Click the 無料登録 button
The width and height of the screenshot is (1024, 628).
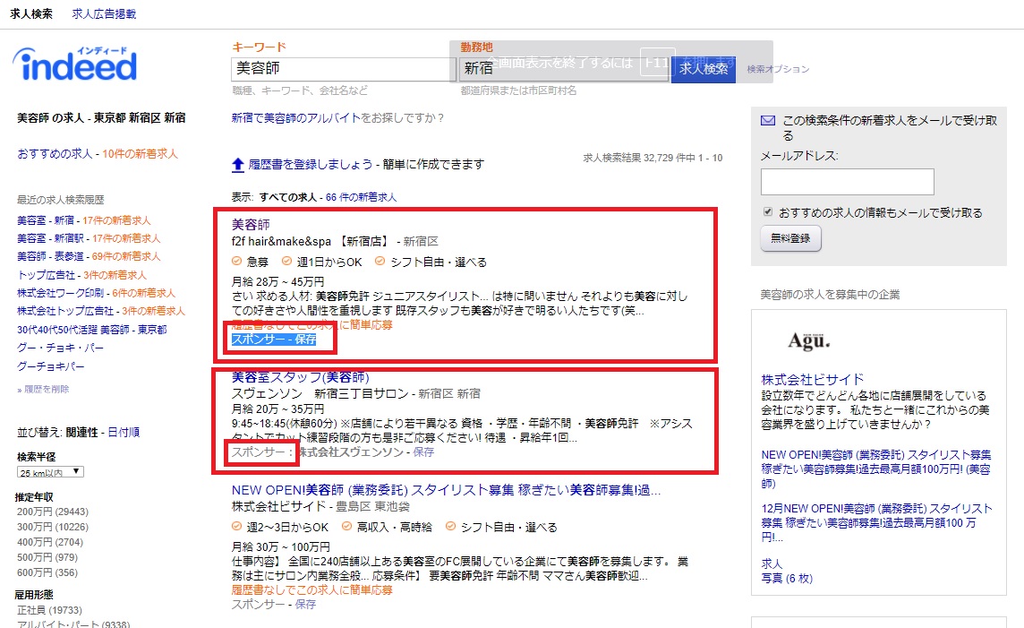[790, 238]
